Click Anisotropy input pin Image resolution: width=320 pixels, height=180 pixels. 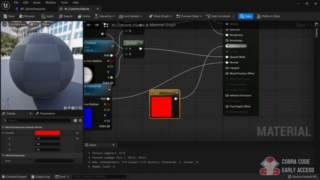click(x=227, y=40)
